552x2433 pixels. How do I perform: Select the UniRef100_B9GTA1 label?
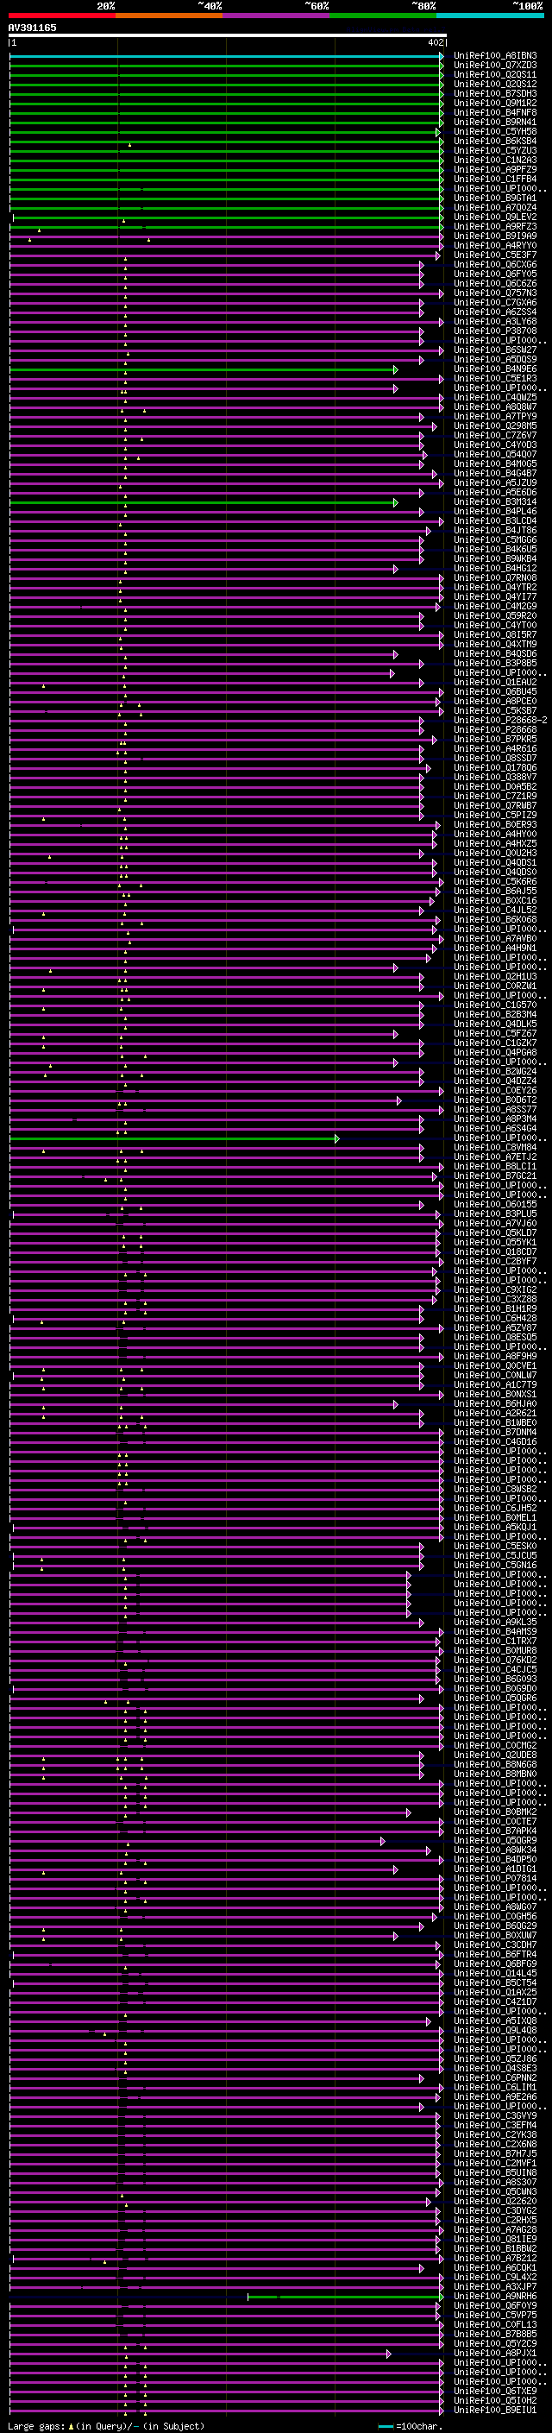click(x=495, y=199)
